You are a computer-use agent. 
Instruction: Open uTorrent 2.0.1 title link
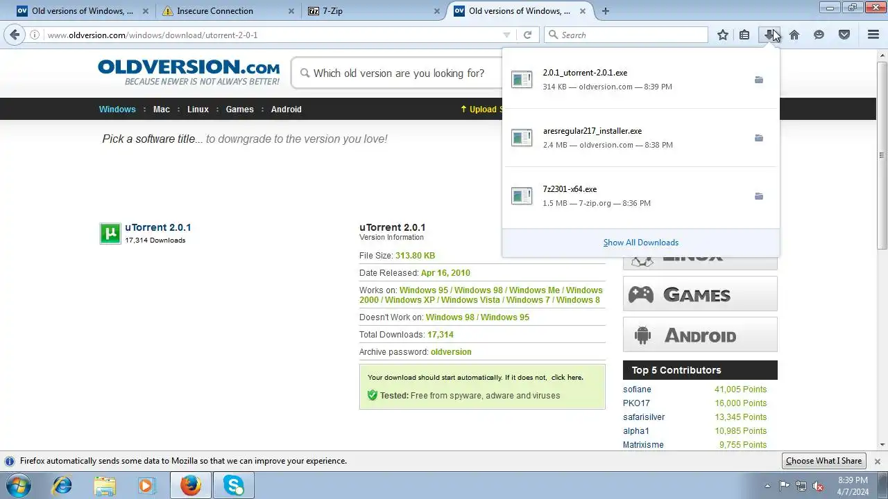point(158,227)
